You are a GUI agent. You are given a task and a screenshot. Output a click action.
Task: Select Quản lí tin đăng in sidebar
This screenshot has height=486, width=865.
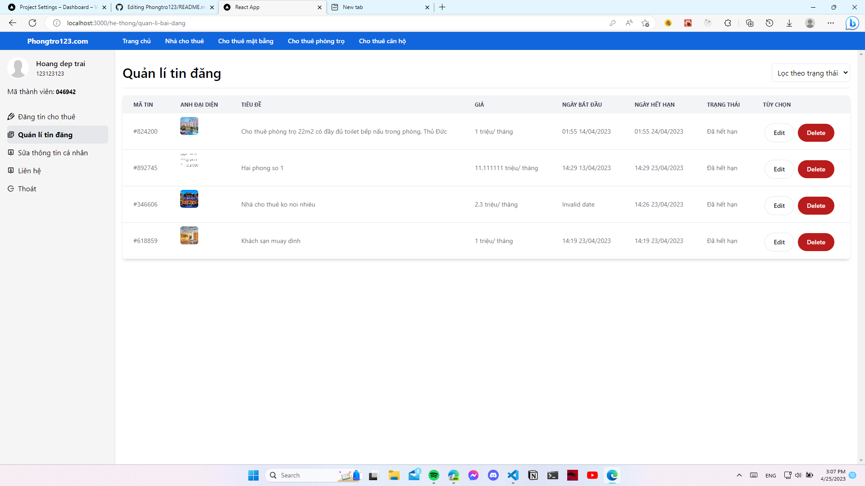pos(57,135)
